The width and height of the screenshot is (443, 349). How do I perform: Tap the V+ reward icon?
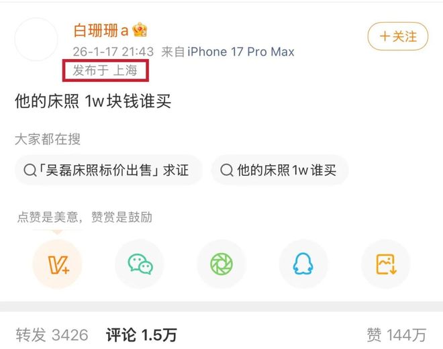[58, 264]
